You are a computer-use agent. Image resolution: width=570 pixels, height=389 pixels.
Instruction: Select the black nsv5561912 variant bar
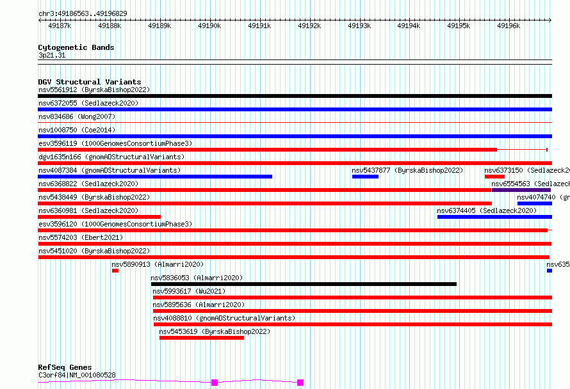[x=295, y=96]
